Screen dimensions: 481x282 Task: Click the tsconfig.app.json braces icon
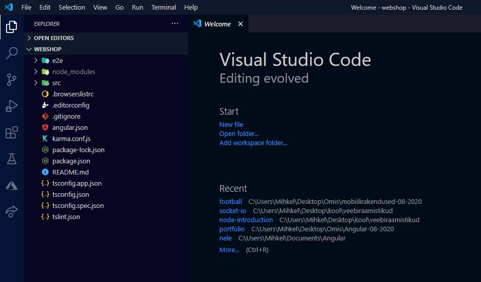pyautogui.click(x=45, y=183)
